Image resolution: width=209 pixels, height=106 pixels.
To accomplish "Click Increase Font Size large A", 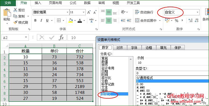I will click(89, 12).
